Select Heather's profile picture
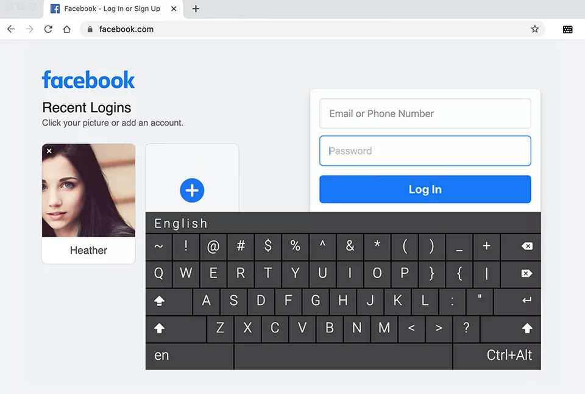The height and width of the screenshot is (394, 585). click(88, 190)
